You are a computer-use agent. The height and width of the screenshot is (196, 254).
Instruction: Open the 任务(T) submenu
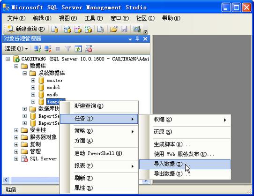pyautogui.click(x=99, y=119)
